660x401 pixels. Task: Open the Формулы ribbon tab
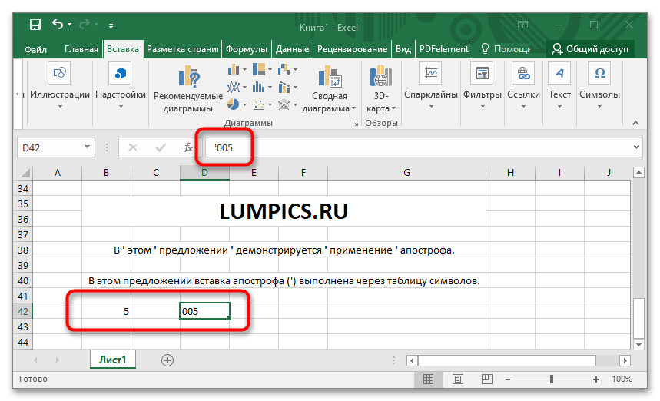click(247, 49)
